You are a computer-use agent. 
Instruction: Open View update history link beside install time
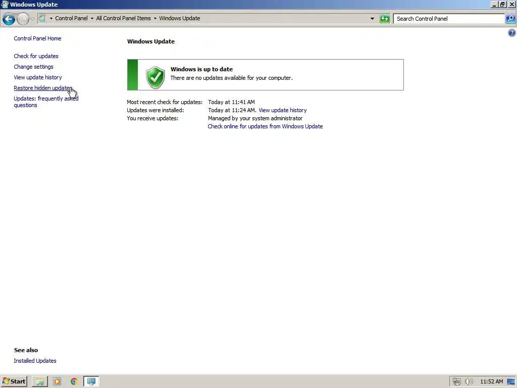tap(283, 110)
